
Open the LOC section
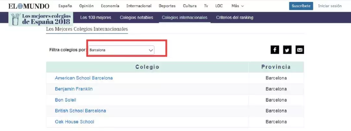point(219,6)
